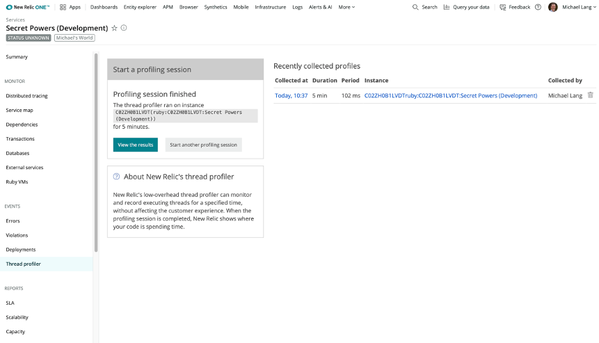599x343 pixels.
Task: Open the Apps grid icon
Action: (x=63, y=7)
